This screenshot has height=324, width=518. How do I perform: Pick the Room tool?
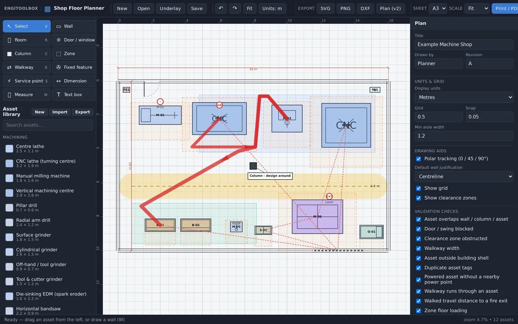coord(27,40)
